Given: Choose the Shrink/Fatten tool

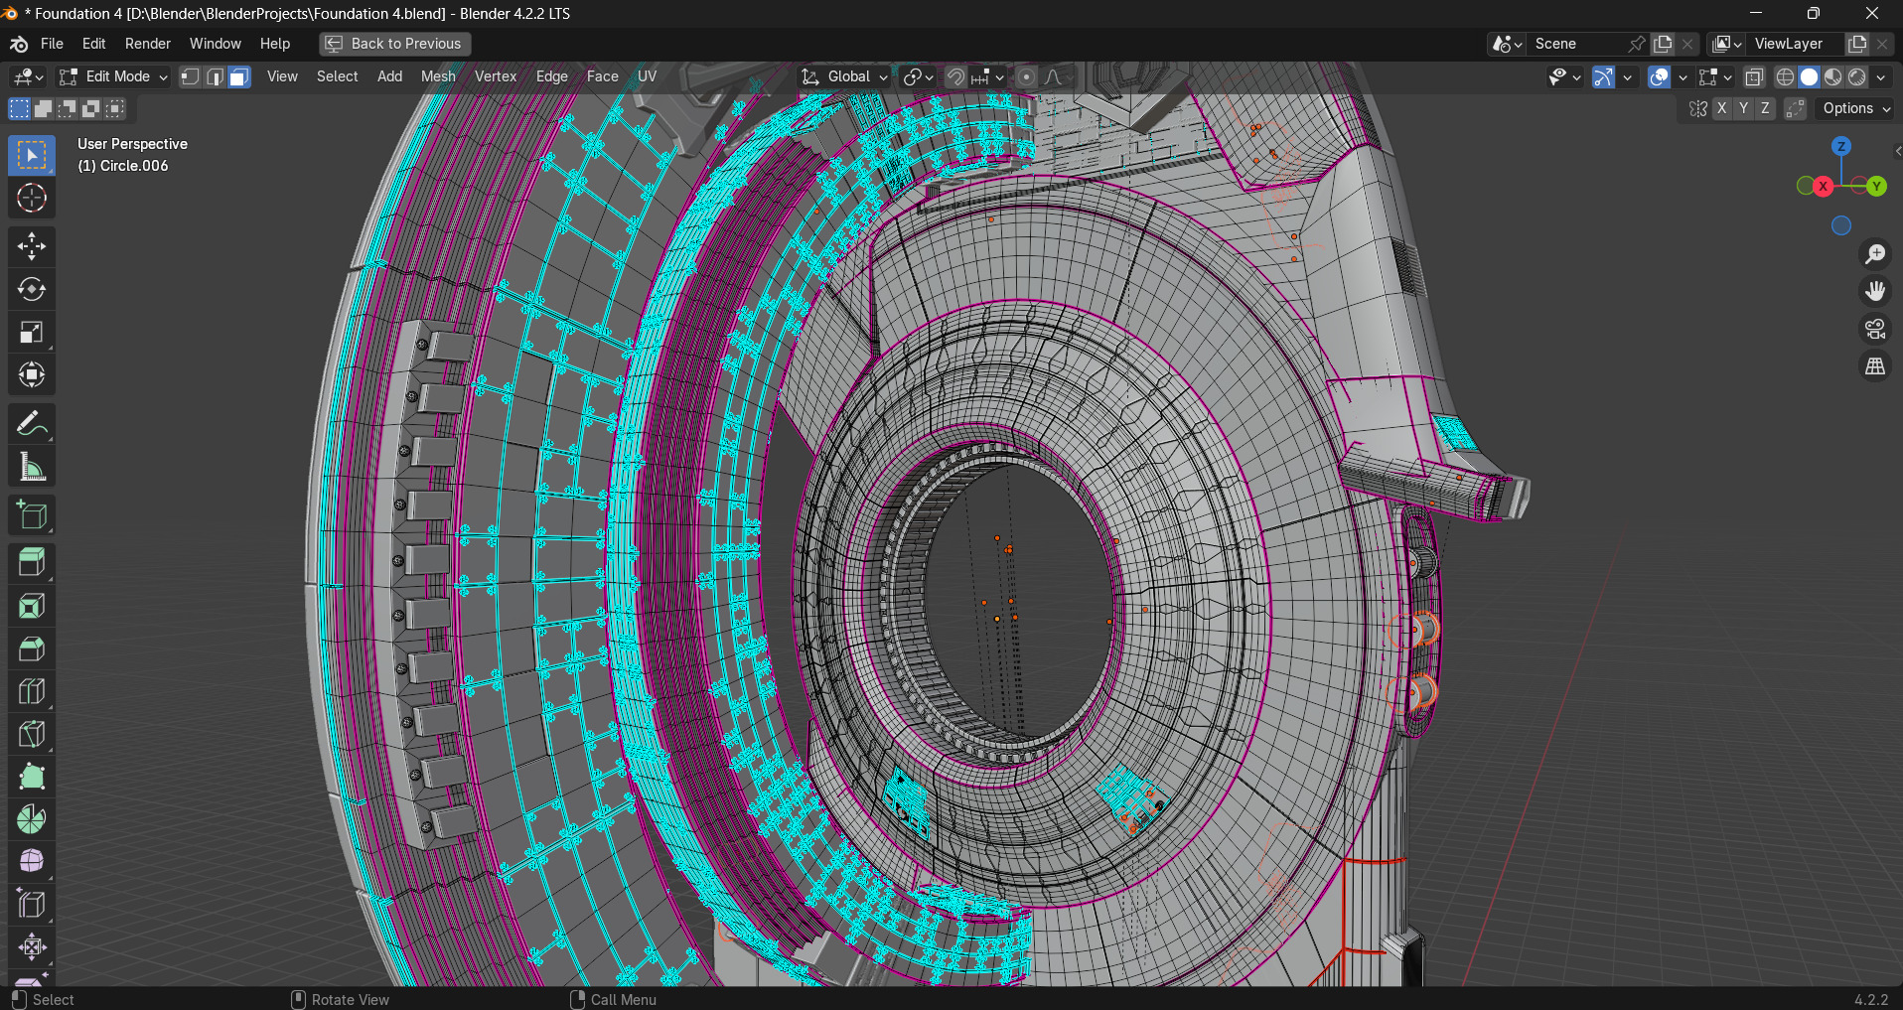Looking at the screenshot, I should coord(32,947).
